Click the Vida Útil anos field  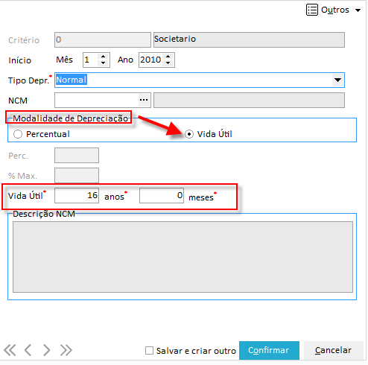point(77,195)
